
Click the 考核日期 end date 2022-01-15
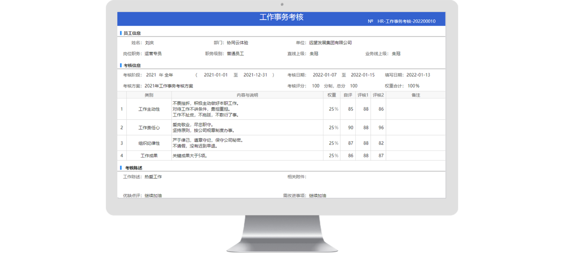(x=362, y=75)
